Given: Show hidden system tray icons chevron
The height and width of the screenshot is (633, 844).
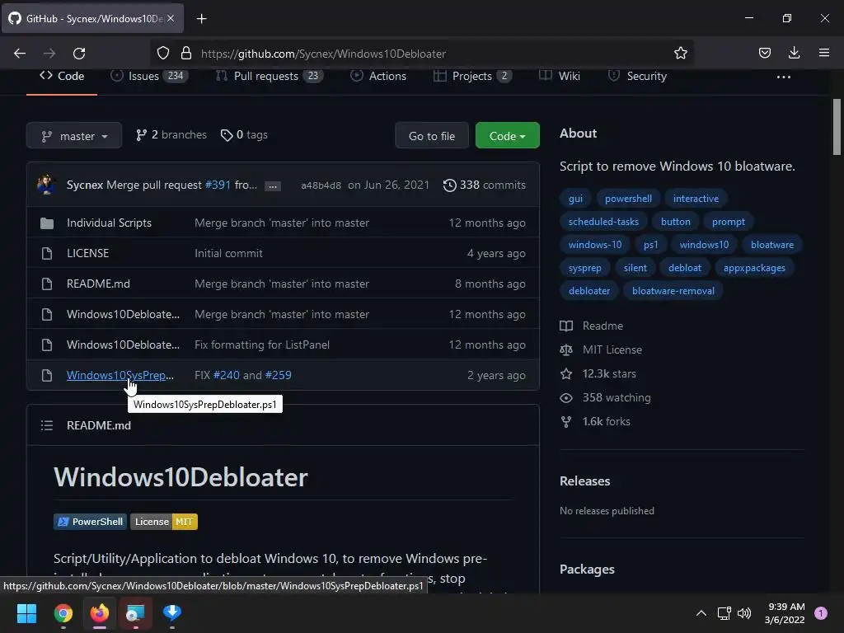Looking at the screenshot, I should [x=701, y=612].
